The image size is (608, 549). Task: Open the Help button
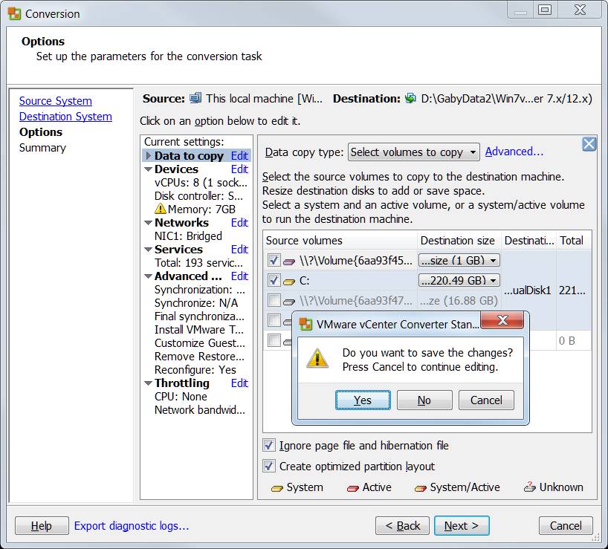pos(42,526)
